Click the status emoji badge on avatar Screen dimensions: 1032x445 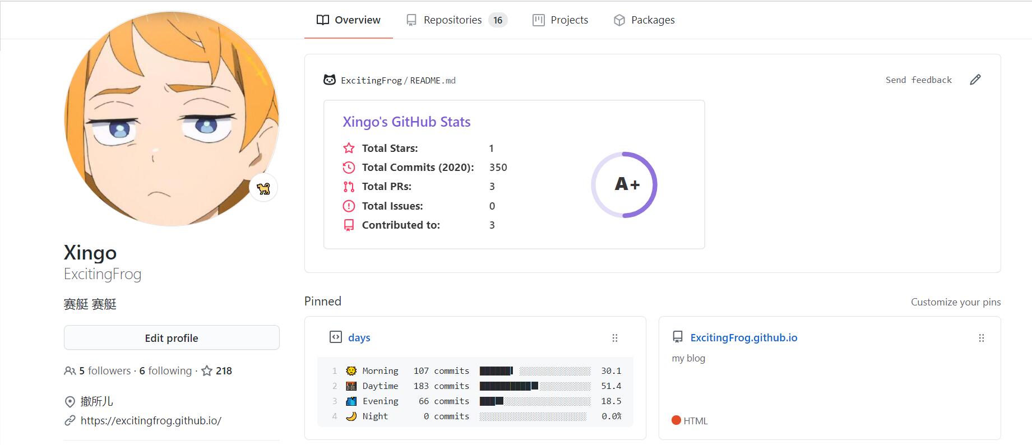(263, 188)
